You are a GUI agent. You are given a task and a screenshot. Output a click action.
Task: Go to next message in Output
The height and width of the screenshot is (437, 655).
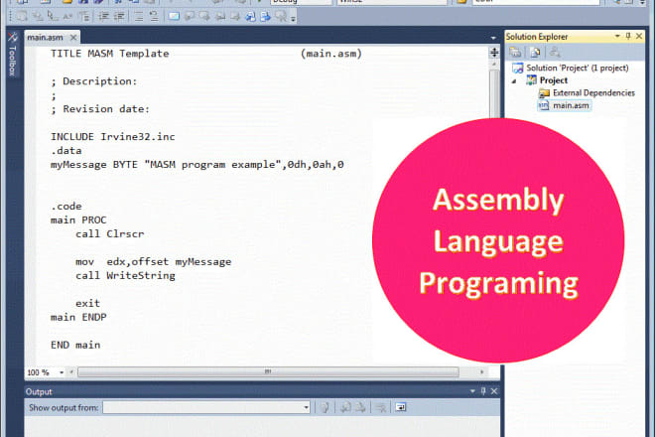click(361, 407)
